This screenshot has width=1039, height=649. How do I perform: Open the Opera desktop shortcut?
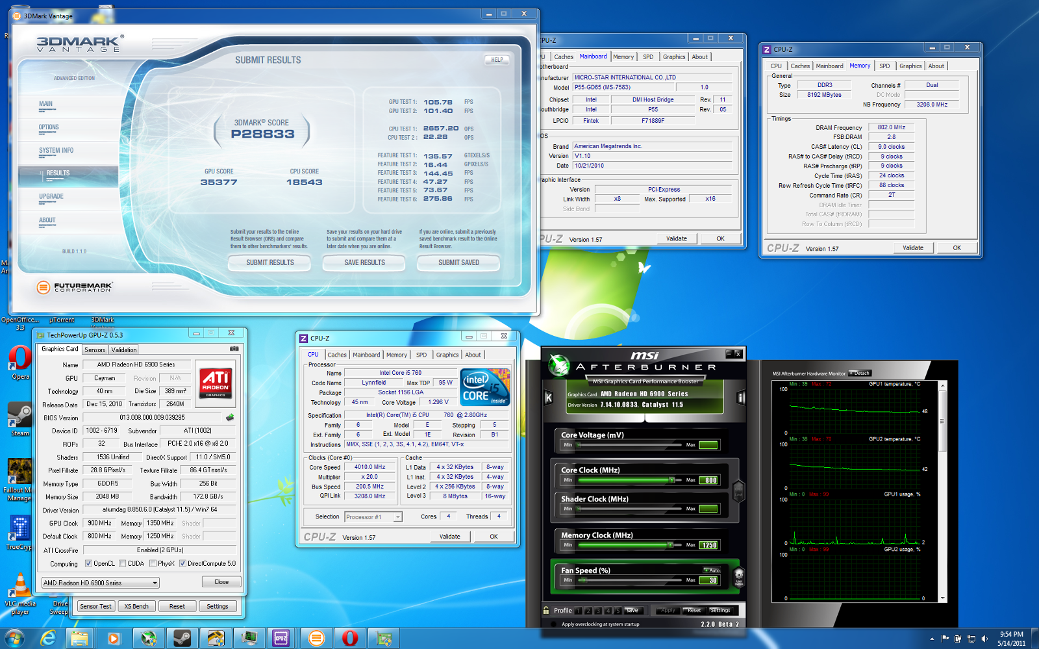20,363
